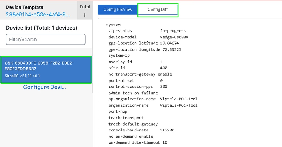Click the track-default-gateway line

tap(133, 124)
